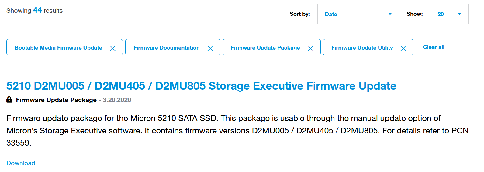Dismiss the Firmware Update Utility filter
The height and width of the screenshot is (172, 484).
[403, 48]
